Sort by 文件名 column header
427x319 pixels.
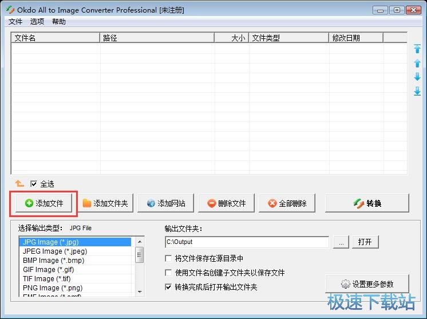point(56,38)
